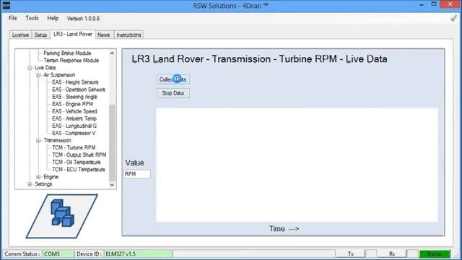Click the RSW app icon in title bar
The width and height of the screenshot is (462, 260).
(x=6, y=5)
